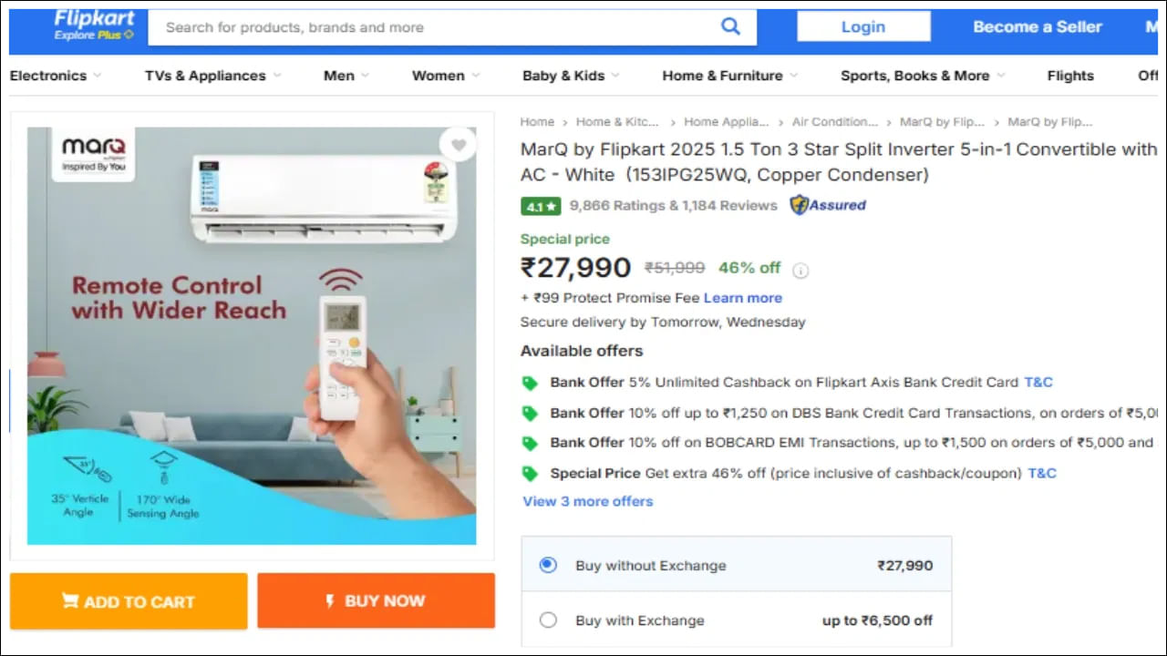Screen dimensions: 1167x656
Task: Click inside the product search field
Action: tap(410, 27)
